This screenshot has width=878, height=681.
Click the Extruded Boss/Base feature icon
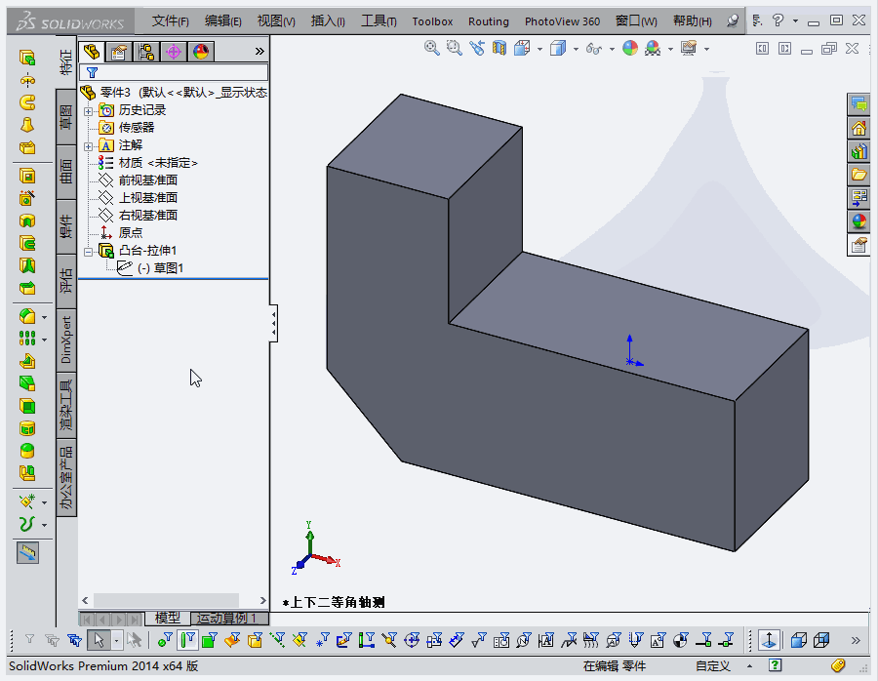tap(27, 58)
